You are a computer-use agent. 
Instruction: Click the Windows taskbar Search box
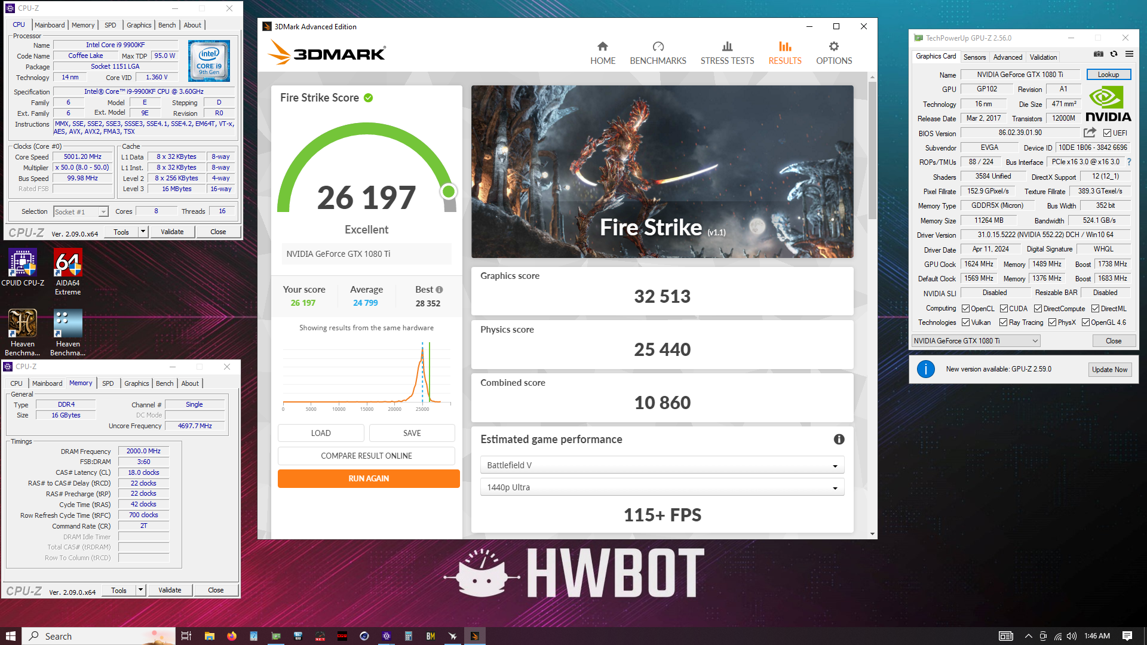coord(99,636)
